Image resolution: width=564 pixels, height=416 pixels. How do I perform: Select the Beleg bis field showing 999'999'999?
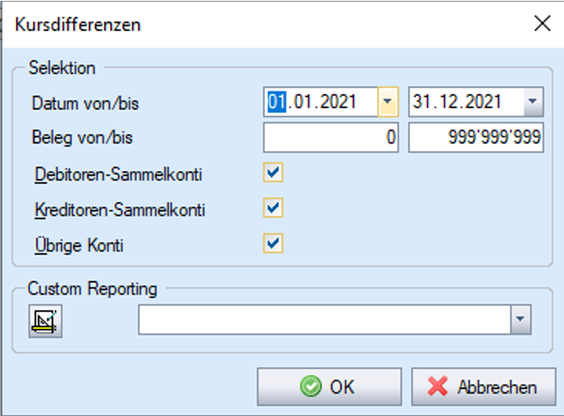(x=476, y=138)
